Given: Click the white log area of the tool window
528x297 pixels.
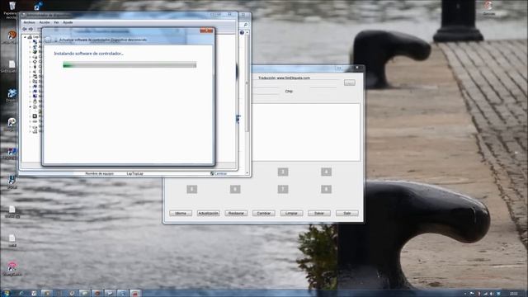Looking at the screenshot, I should 306,132.
